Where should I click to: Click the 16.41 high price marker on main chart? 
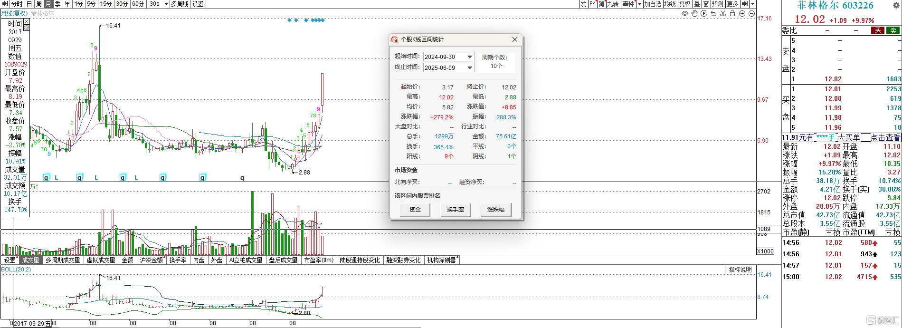[114, 26]
